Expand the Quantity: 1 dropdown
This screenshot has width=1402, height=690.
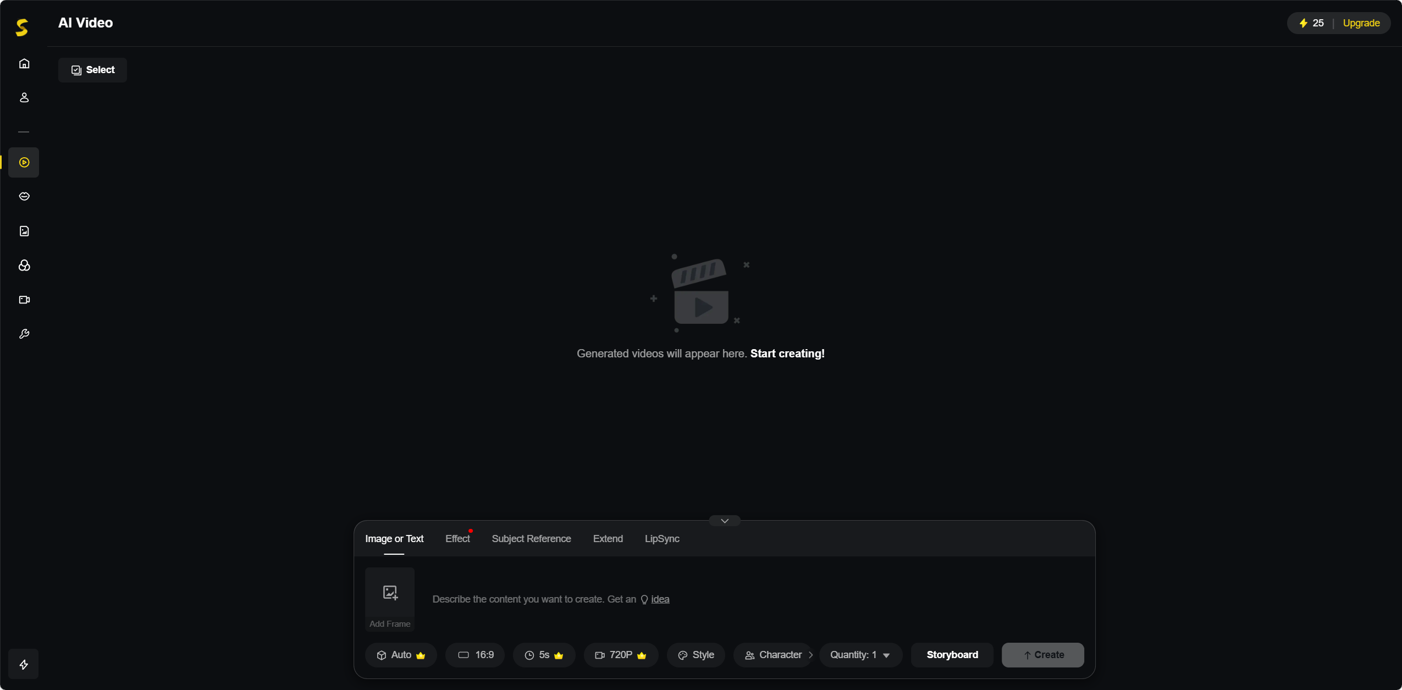[x=860, y=655]
